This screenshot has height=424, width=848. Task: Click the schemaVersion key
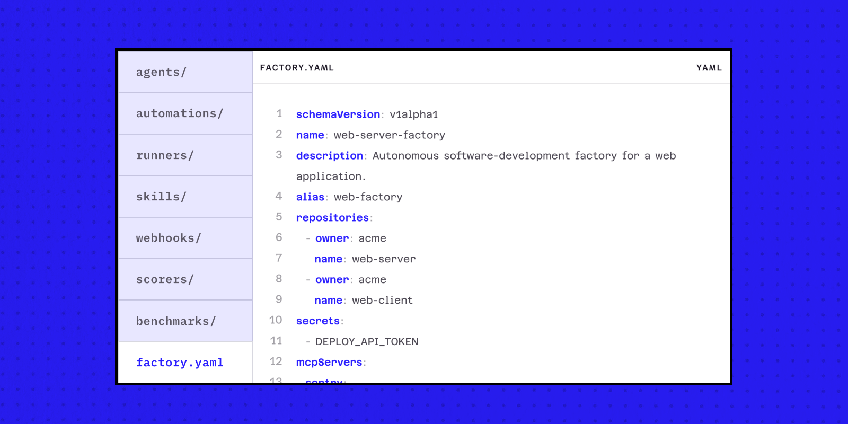[338, 114]
